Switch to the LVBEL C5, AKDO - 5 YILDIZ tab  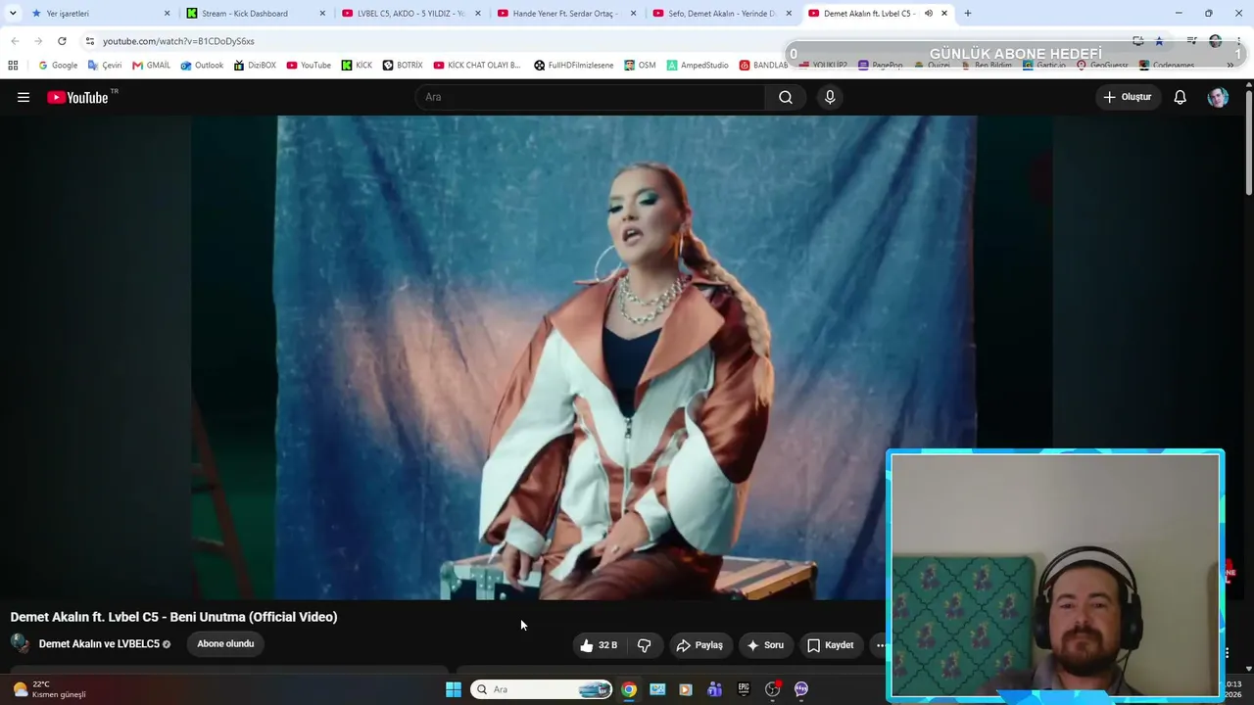tap(411, 14)
